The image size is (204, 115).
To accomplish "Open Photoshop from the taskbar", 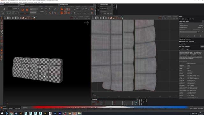I will (x=55, y=113).
